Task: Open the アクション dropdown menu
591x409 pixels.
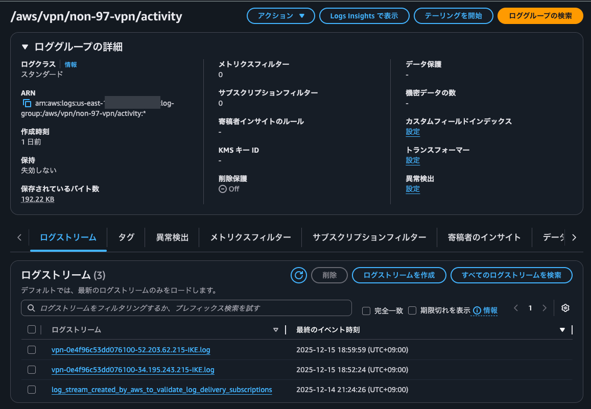Action: pos(280,16)
